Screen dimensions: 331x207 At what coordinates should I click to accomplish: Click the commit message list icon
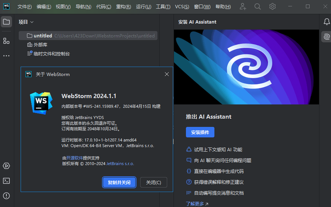tap(189, 193)
